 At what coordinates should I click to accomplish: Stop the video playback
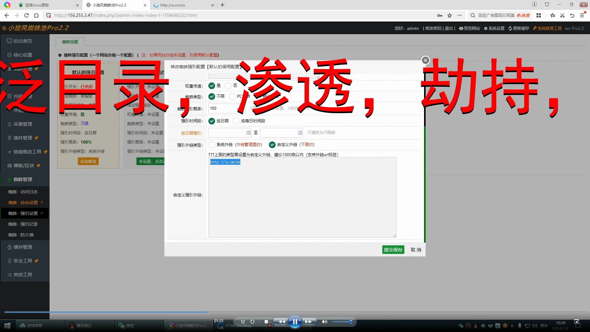click(x=266, y=322)
